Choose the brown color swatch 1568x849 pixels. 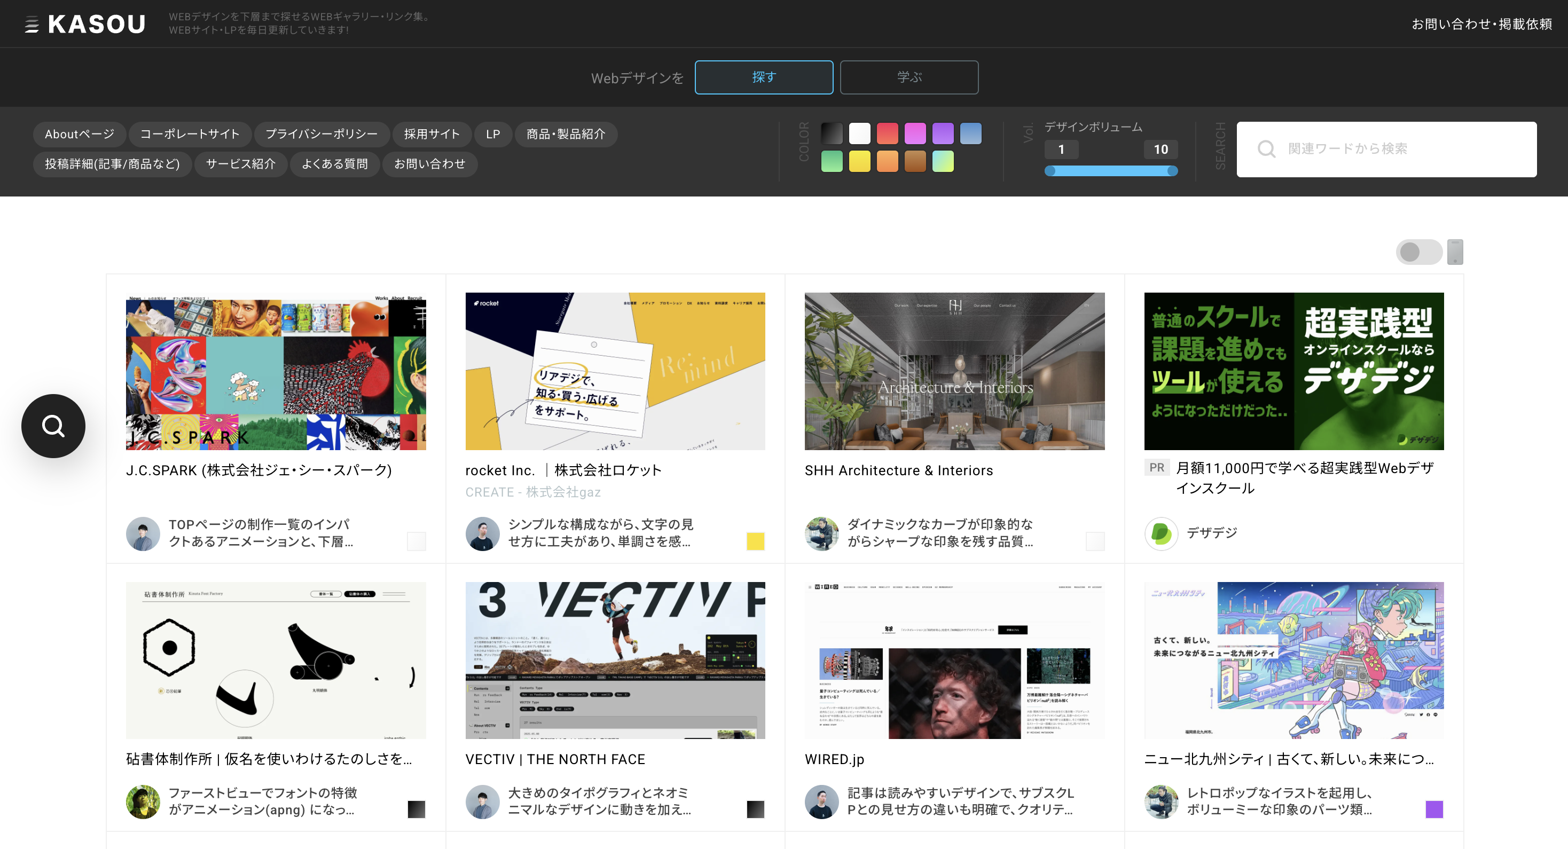coord(915,161)
